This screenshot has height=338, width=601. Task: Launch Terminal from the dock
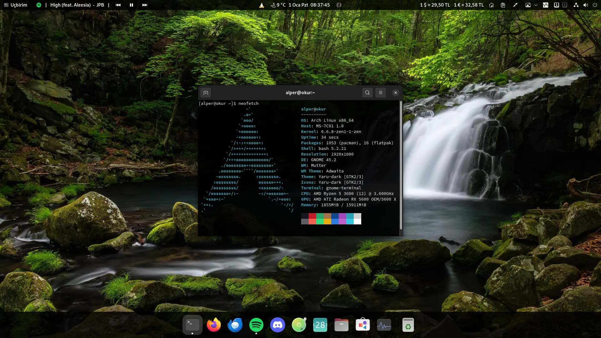(x=192, y=325)
